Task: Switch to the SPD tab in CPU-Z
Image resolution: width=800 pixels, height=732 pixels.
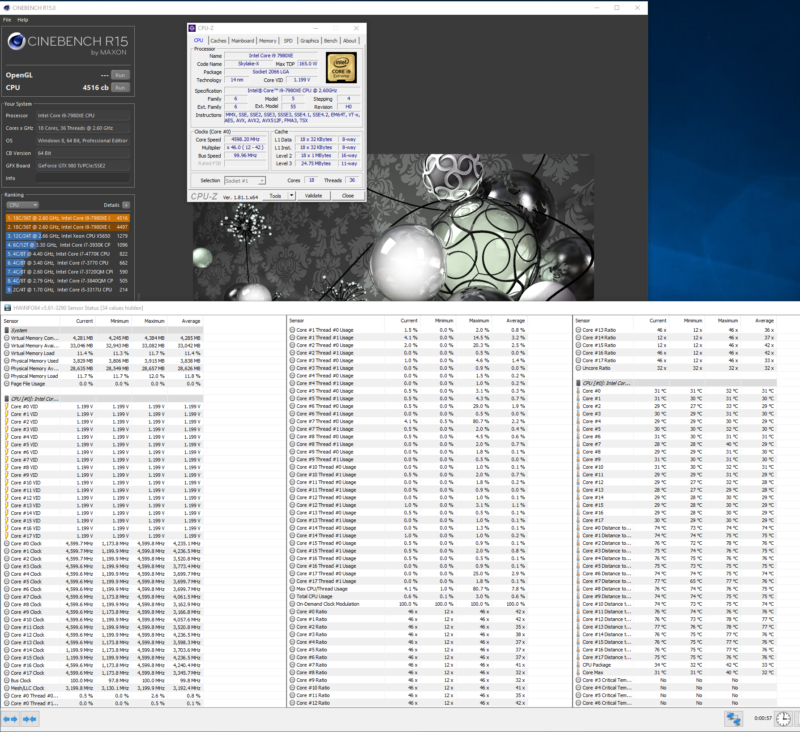Action: tap(288, 41)
